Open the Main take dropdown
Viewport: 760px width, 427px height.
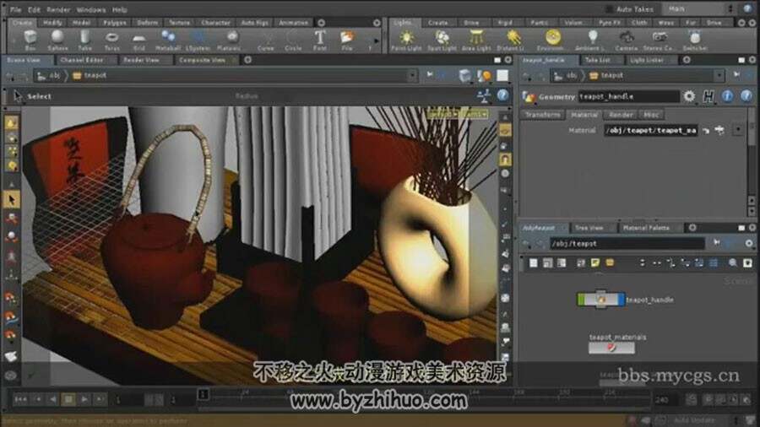click(x=700, y=8)
